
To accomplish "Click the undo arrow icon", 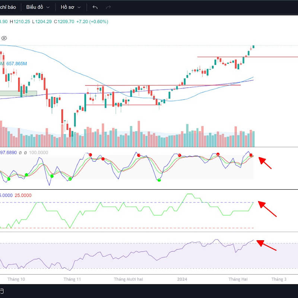I will tap(95, 7).
